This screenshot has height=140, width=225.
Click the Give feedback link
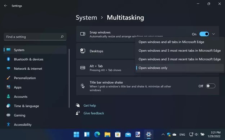tap(94, 113)
